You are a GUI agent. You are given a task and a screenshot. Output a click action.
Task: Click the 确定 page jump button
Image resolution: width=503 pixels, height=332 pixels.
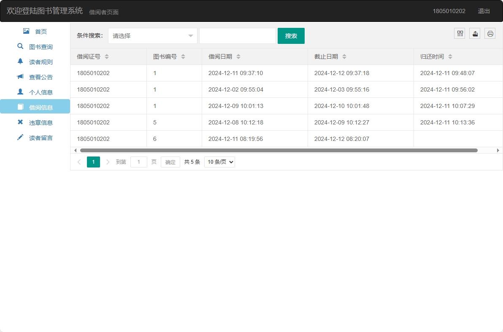(170, 162)
